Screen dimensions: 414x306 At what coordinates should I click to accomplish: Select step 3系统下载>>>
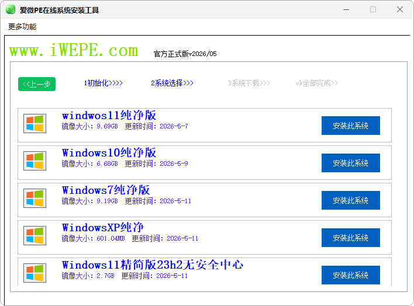(x=249, y=83)
